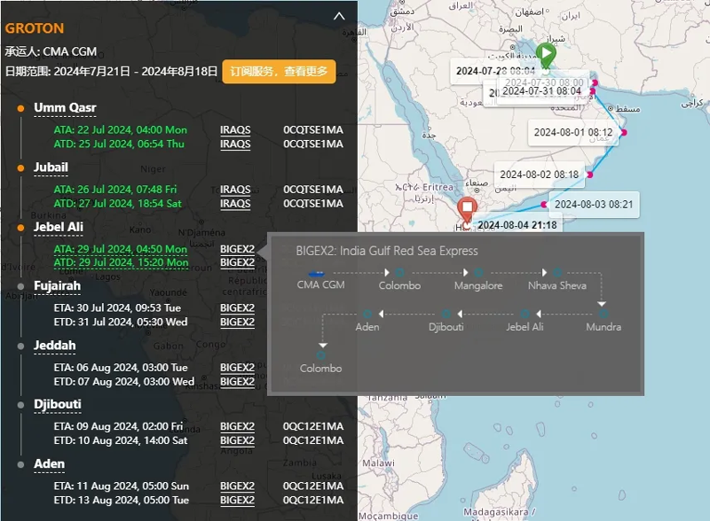The image size is (710, 521).
Task: Click the 2024-08-02 08:18 timestamp label on map
Action: 539,175
